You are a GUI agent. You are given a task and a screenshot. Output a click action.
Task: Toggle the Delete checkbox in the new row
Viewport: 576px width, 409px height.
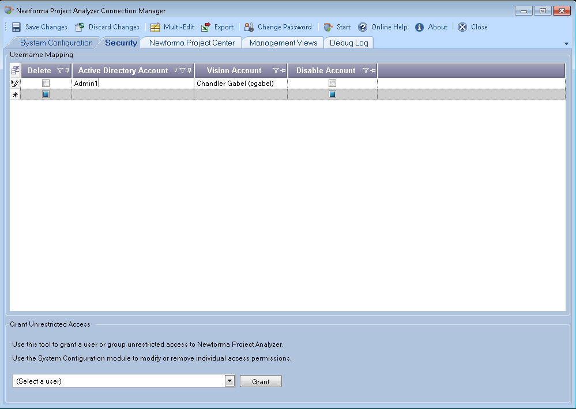(46, 94)
